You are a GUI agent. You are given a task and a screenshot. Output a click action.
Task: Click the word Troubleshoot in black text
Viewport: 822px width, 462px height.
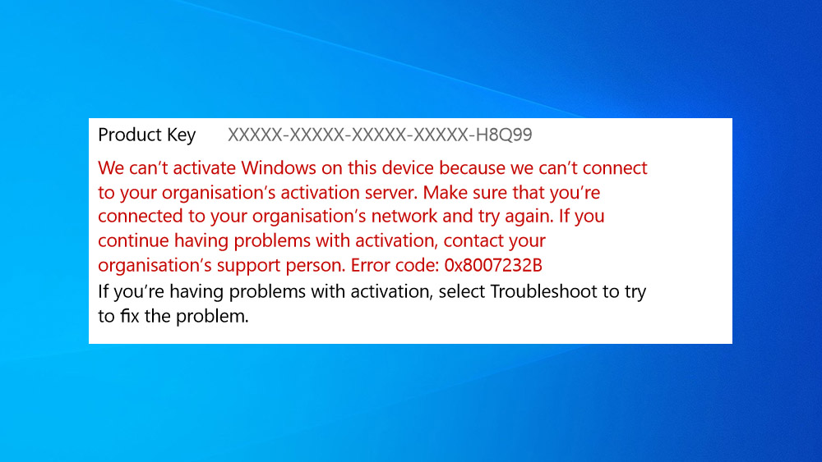click(x=543, y=291)
